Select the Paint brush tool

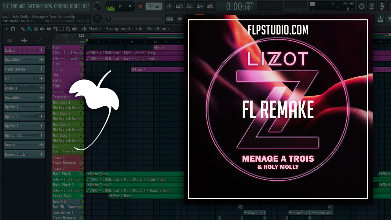[x=29, y=29]
